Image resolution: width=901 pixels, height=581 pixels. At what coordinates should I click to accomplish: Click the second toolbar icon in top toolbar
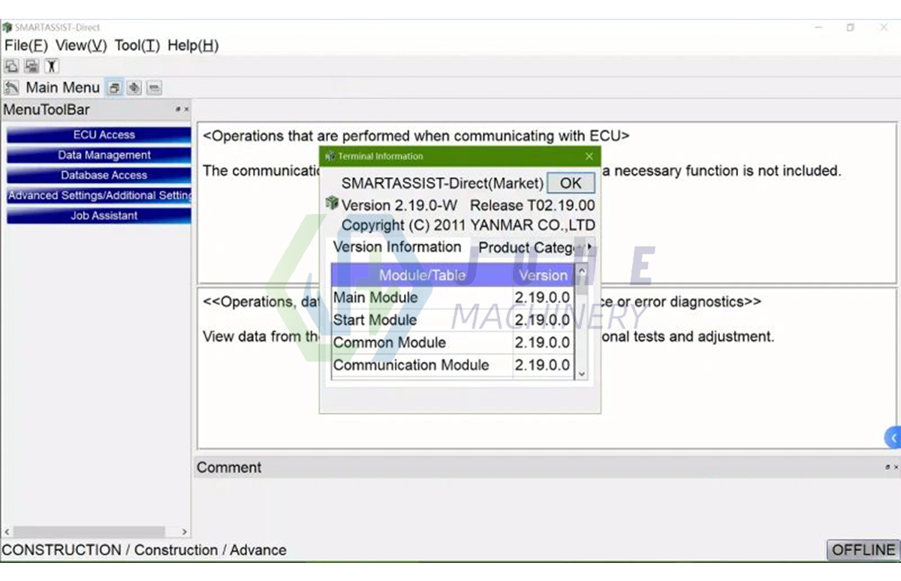pyautogui.click(x=31, y=66)
